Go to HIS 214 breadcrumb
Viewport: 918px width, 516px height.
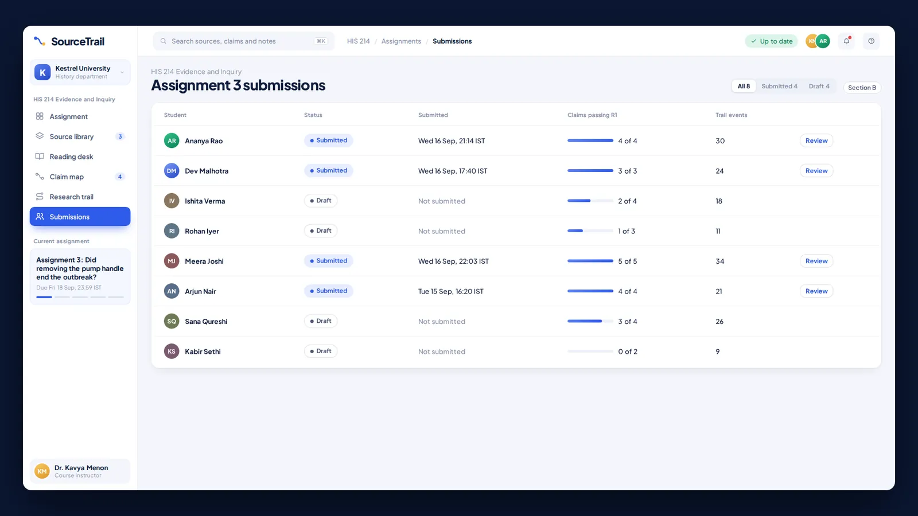coord(358,41)
